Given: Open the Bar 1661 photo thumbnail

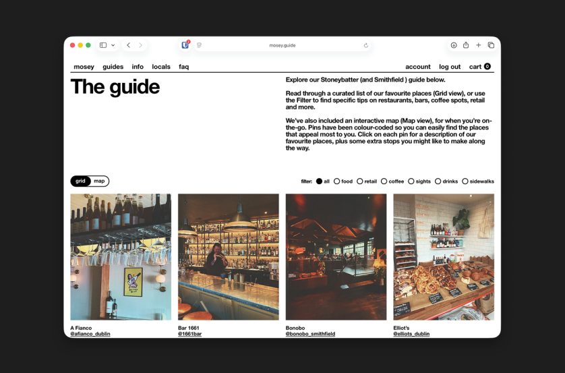Looking at the screenshot, I should [229, 257].
